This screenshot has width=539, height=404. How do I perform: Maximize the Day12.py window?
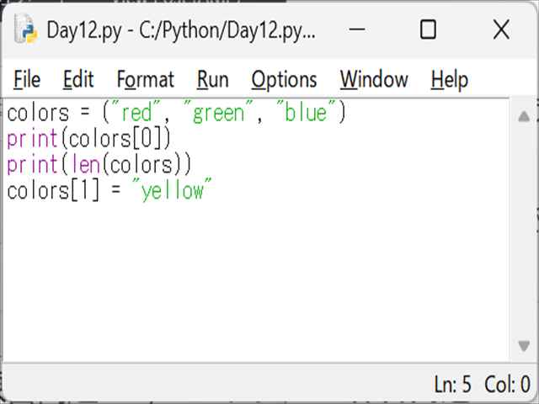(x=428, y=29)
